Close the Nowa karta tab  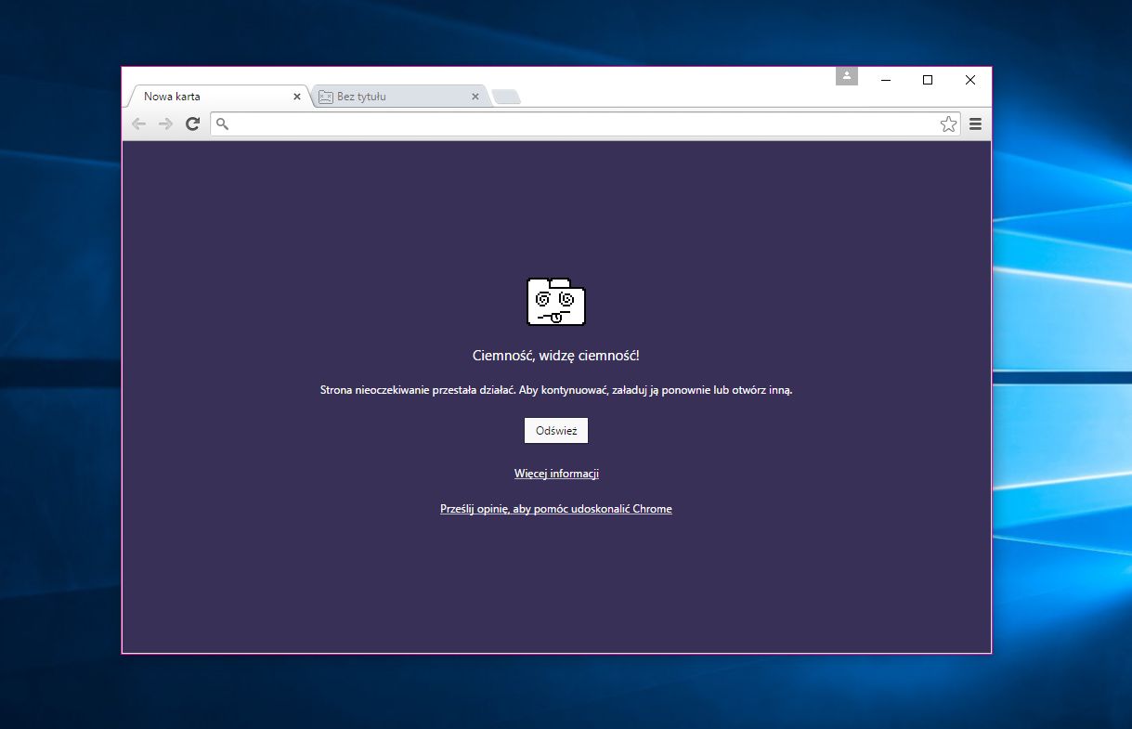click(297, 96)
